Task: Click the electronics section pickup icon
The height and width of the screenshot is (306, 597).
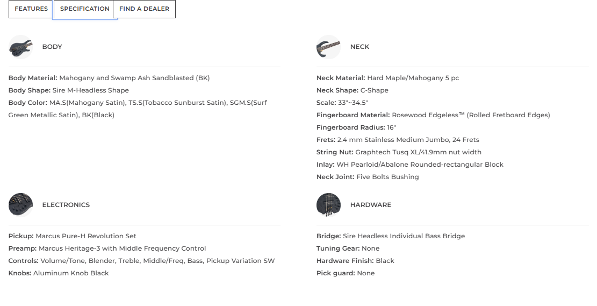Action: click(x=21, y=205)
